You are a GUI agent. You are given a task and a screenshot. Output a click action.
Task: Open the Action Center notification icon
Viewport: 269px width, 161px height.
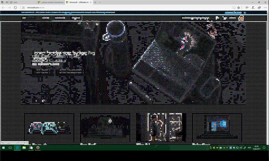[264, 148]
